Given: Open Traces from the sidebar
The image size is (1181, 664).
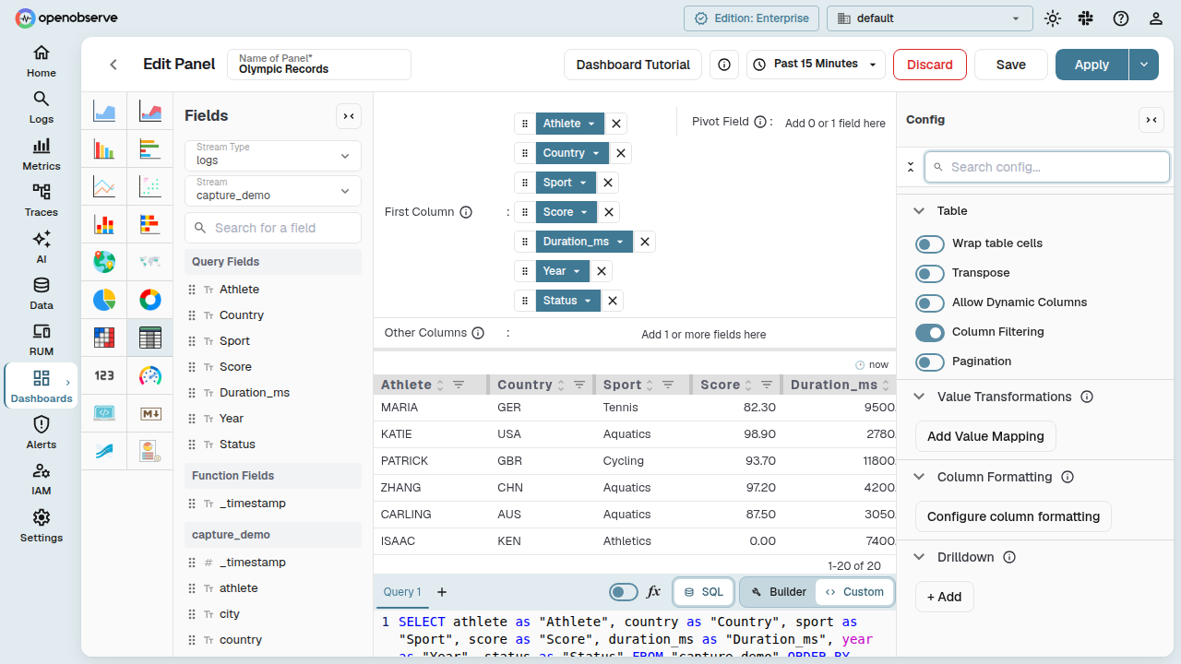Looking at the screenshot, I should [42, 200].
